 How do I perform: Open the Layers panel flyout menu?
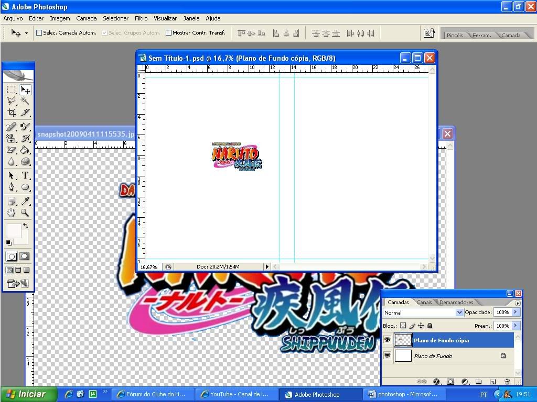[x=518, y=303]
